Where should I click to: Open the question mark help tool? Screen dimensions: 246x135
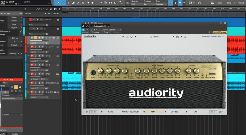(x=101, y=3)
